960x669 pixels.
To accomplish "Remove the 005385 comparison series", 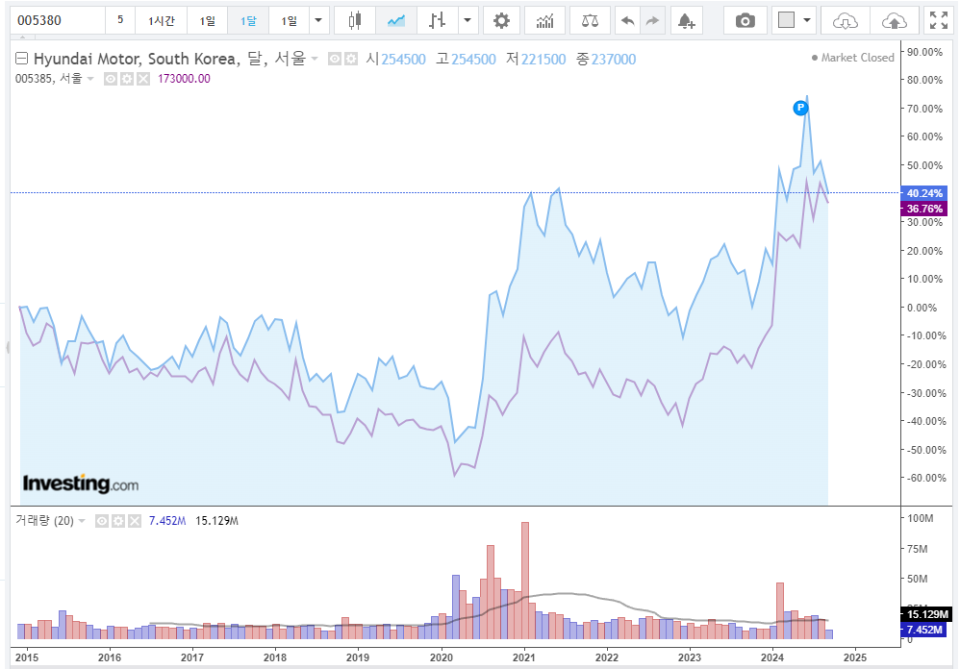I will coord(143,79).
